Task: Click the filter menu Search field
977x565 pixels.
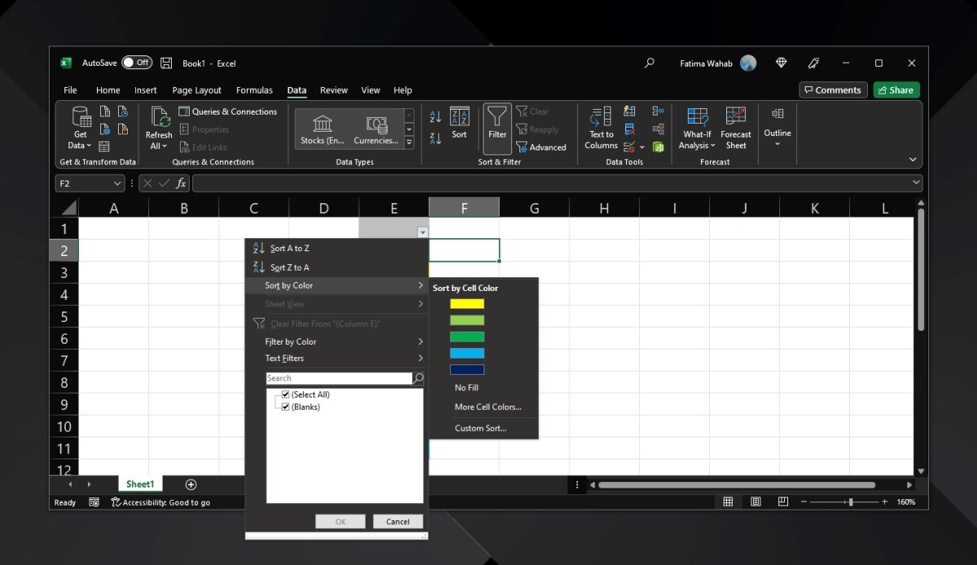Action: pos(339,379)
